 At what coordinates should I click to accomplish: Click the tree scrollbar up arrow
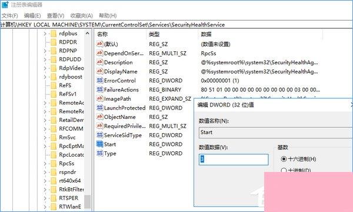[87, 34]
